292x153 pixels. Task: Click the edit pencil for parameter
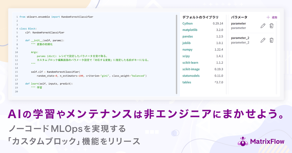263,26
